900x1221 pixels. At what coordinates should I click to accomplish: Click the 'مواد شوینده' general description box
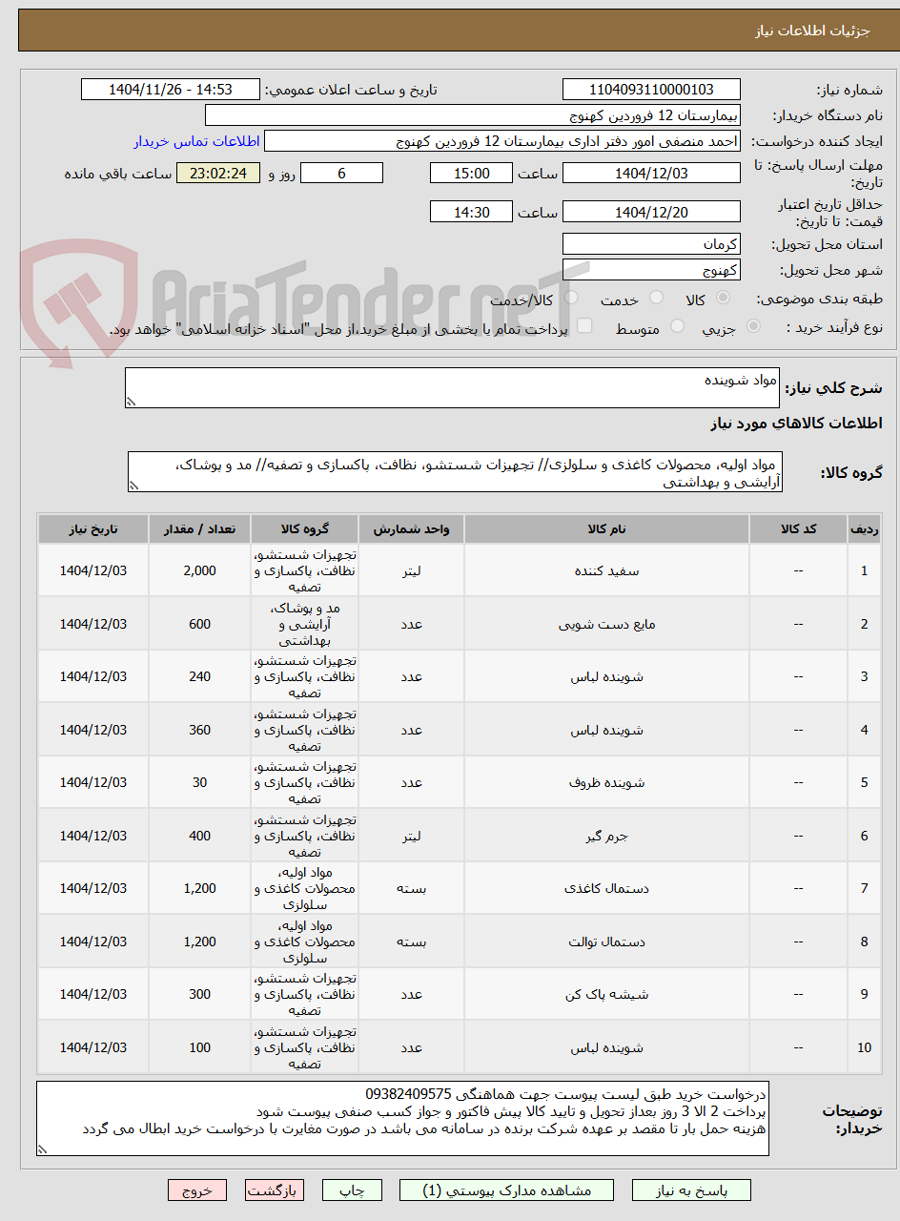click(452, 388)
